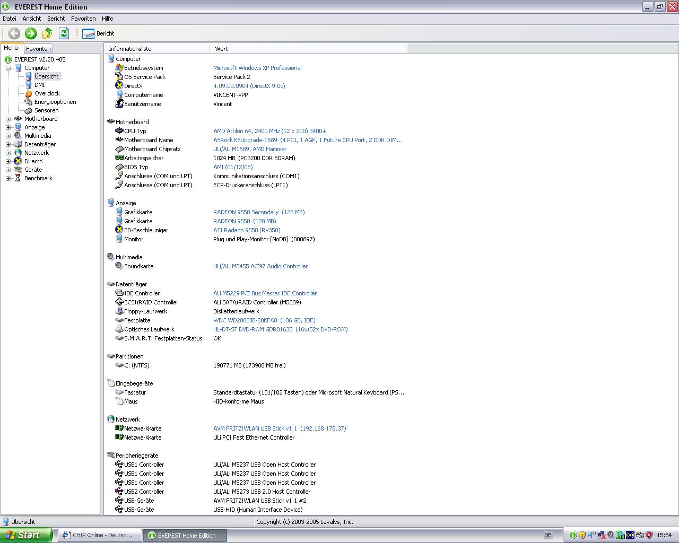The image size is (679, 543).
Task: Click the DirectX icon in the tree
Action: [18, 161]
